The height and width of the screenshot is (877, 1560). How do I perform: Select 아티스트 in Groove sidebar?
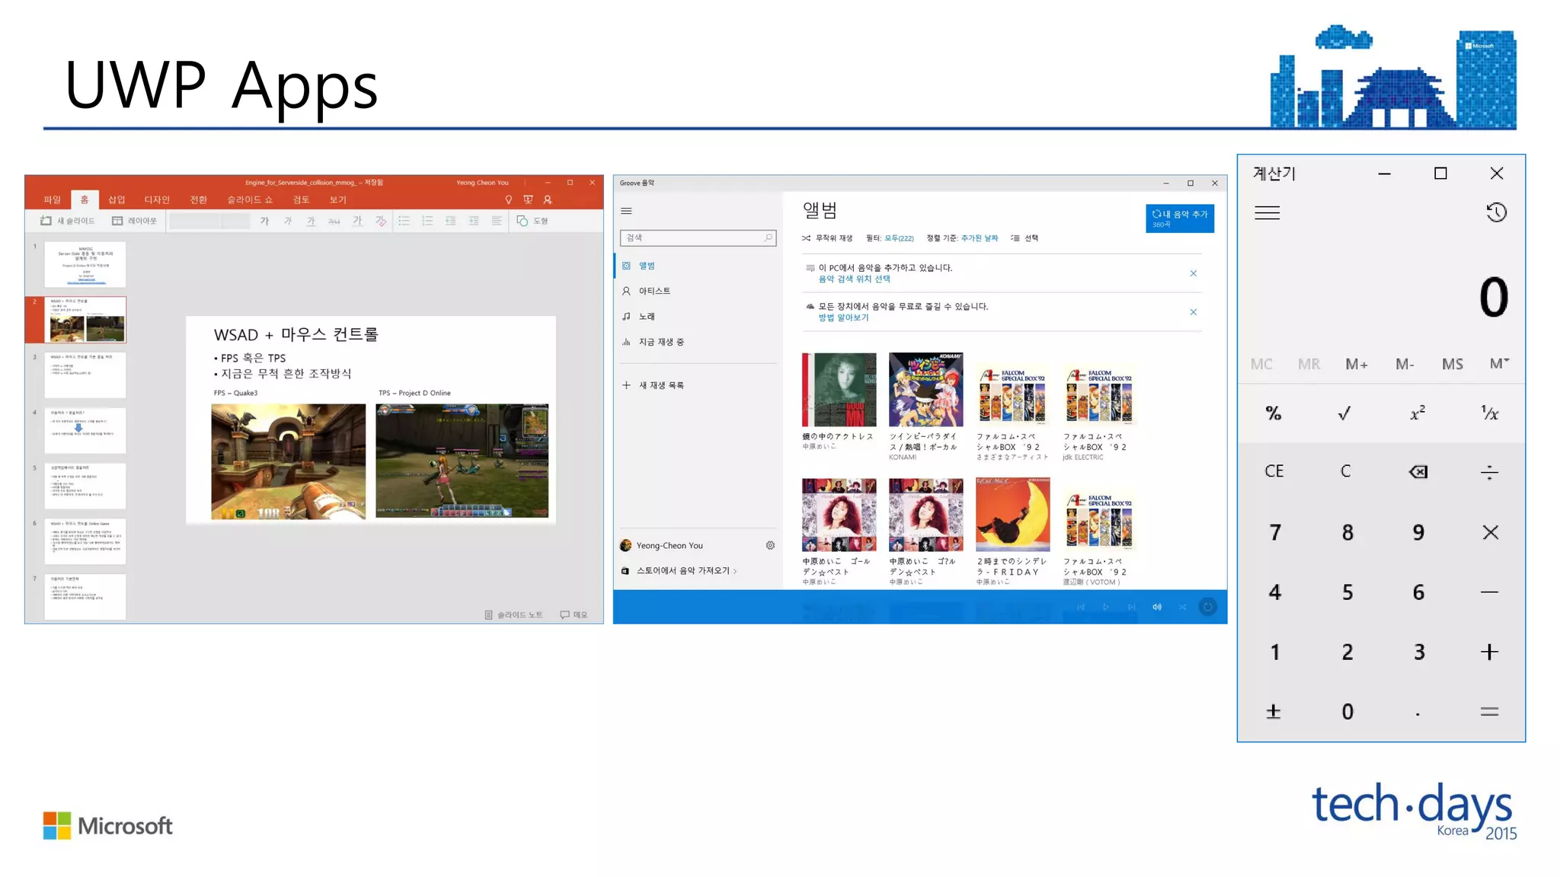pos(654,291)
